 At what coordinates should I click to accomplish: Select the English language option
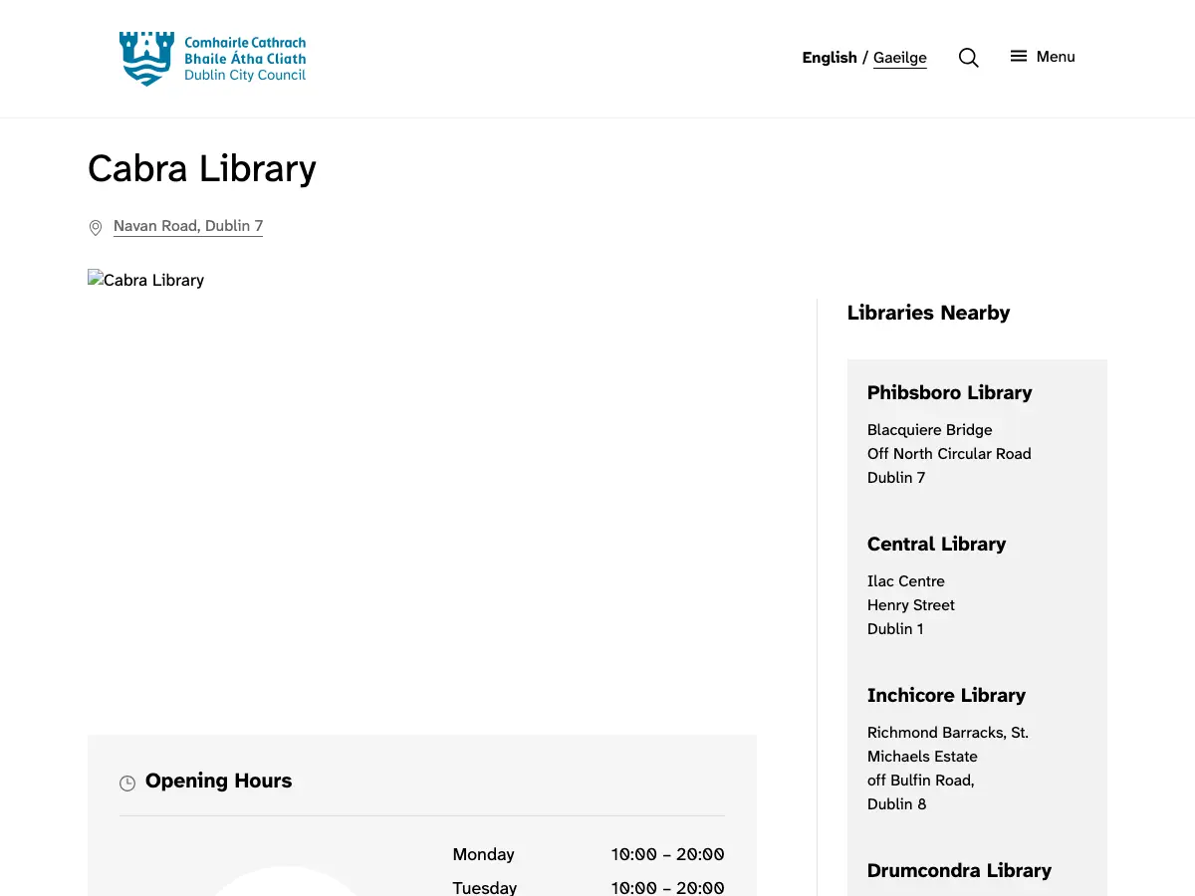[830, 58]
